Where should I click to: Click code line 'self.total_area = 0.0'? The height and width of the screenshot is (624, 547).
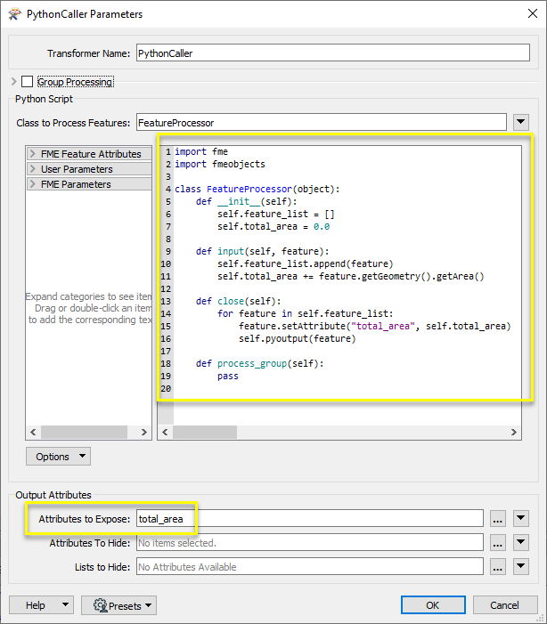click(273, 226)
